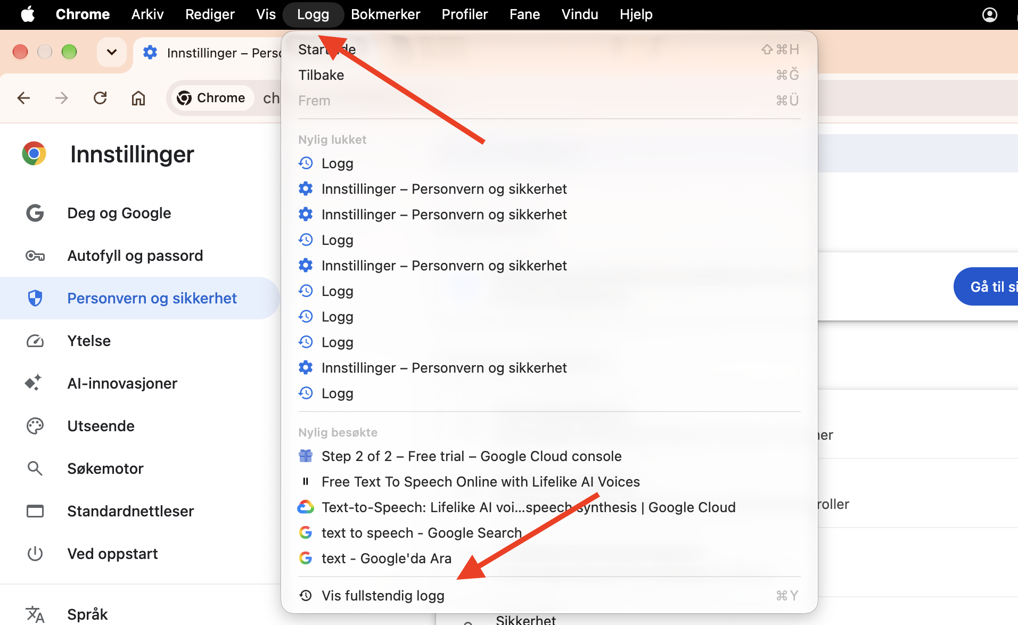Click the clock icon beside Vis fullstendig logg

(306, 595)
